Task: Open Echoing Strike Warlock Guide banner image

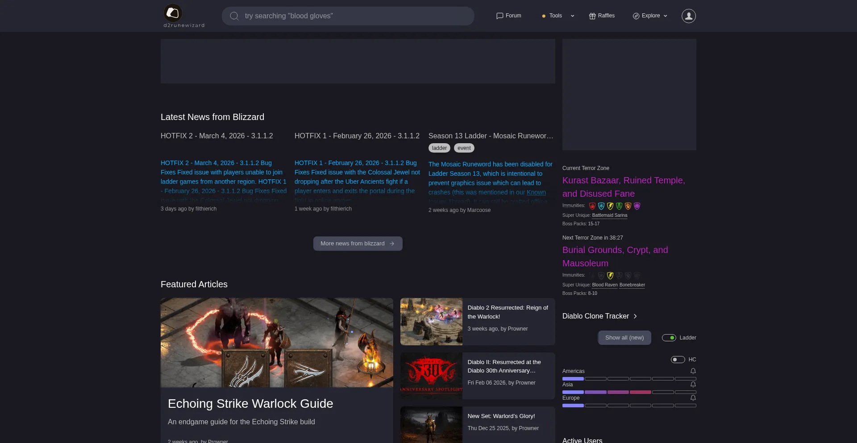Action: click(277, 343)
